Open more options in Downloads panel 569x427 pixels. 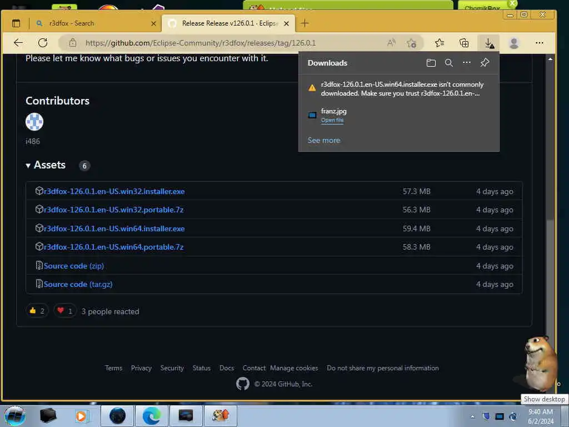(467, 62)
